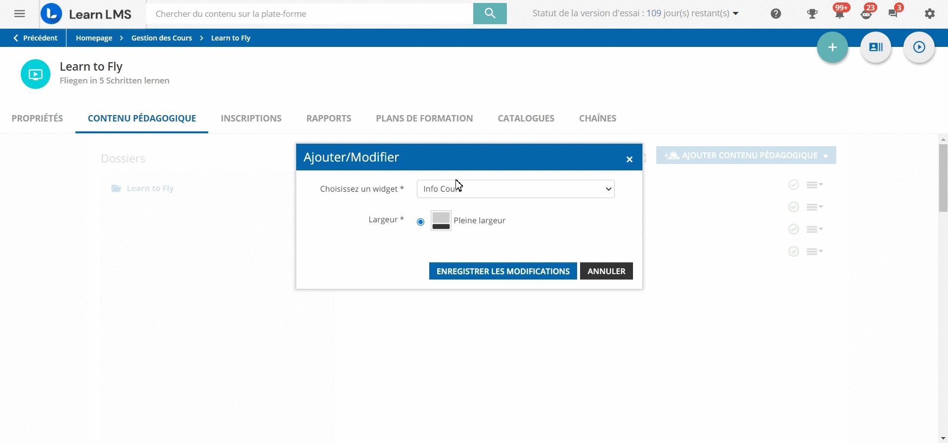948x443 pixels.
Task: Click the scrollbar down arrow
Action: (943, 438)
